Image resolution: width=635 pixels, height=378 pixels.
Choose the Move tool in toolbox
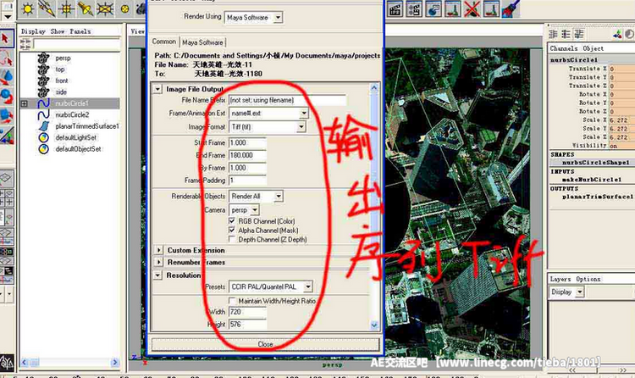pyautogui.click(x=6, y=77)
